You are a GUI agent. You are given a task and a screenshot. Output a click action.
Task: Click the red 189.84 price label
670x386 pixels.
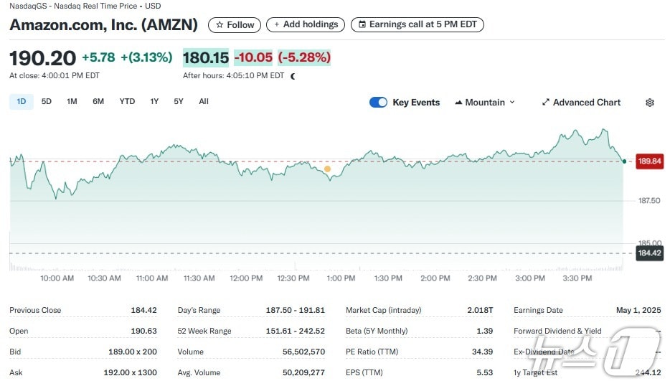tap(650, 161)
